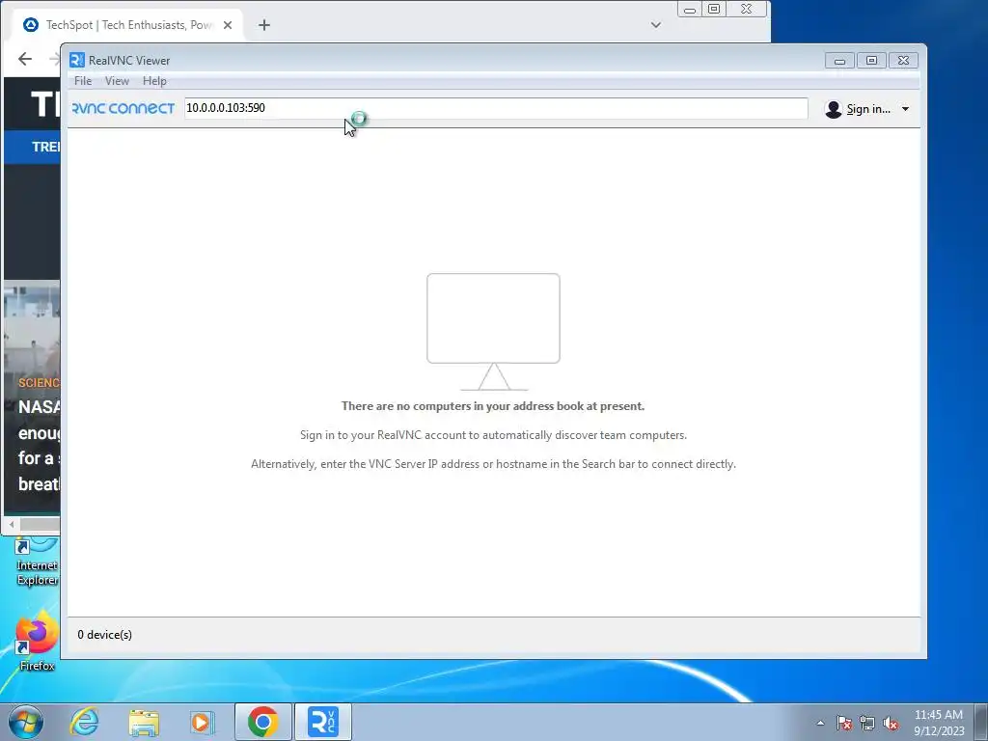Maximize the Chrome window
This screenshot has width=988, height=741.
tap(714, 10)
